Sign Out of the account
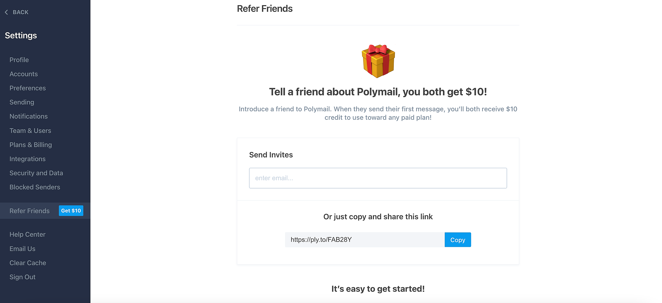Screen dimensions: 662x303 click(22, 277)
